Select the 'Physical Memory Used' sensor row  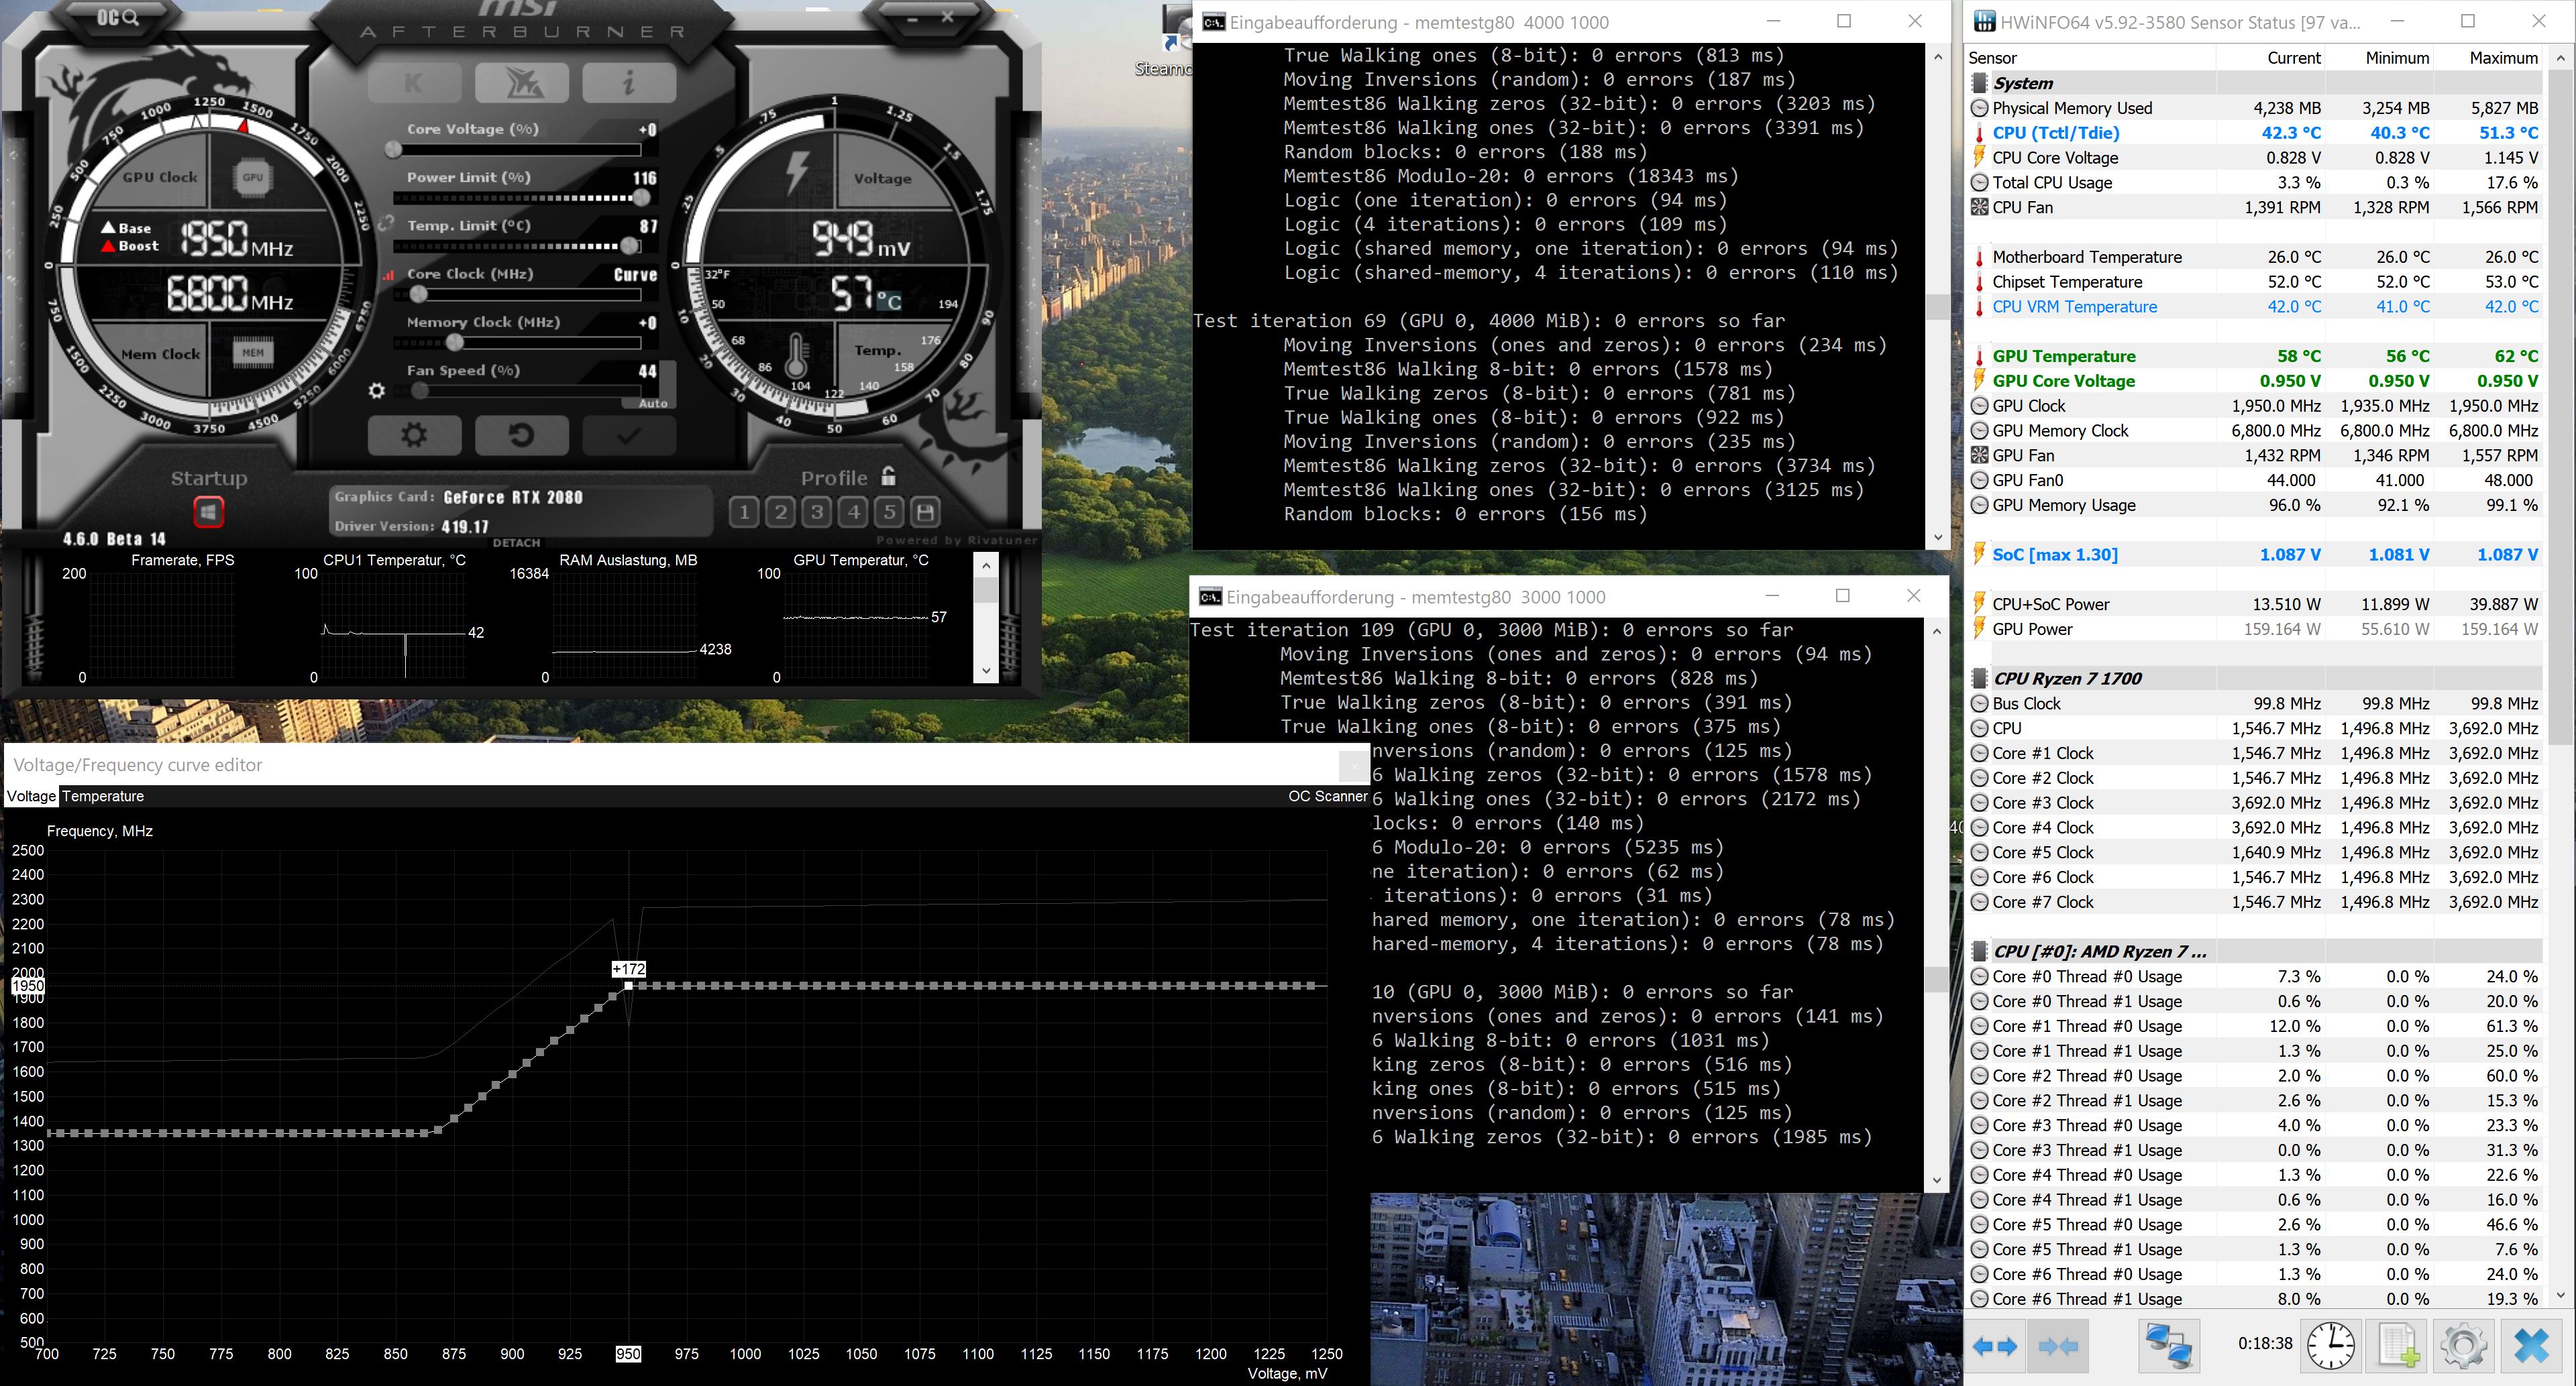click(2255, 108)
